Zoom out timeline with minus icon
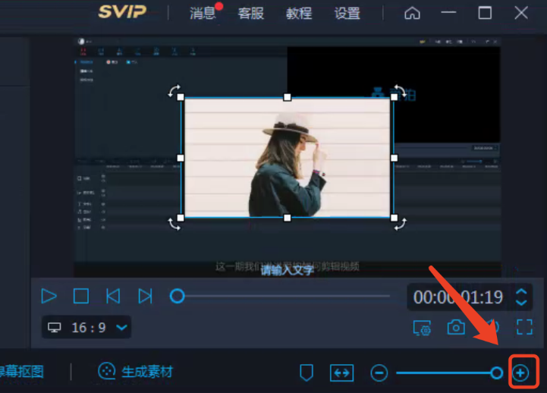This screenshot has width=547, height=393. (x=379, y=373)
